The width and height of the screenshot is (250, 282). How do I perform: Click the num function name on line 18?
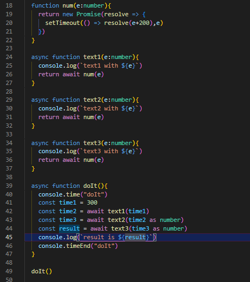(x=68, y=5)
